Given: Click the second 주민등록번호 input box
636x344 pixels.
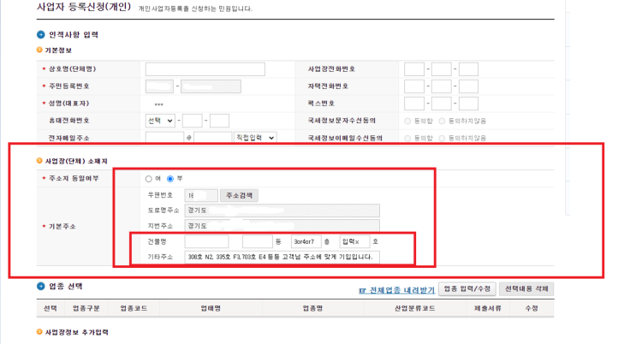Looking at the screenshot, I should pyautogui.click(x=211, y=86).
